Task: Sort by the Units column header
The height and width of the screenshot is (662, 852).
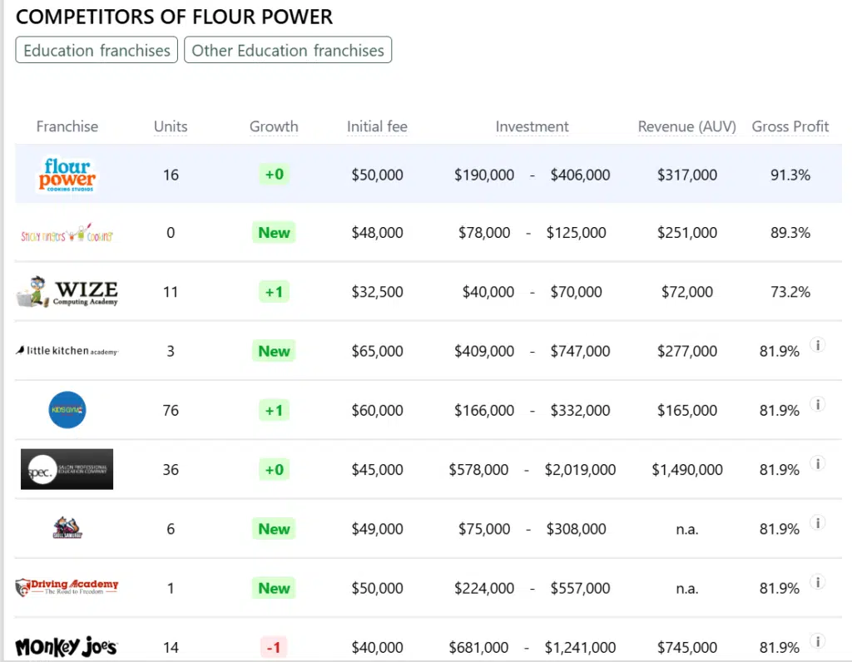Action: [171, 126]
